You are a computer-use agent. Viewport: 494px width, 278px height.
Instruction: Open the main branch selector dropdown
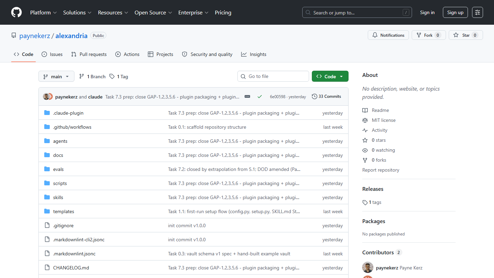tap(56, 77)
